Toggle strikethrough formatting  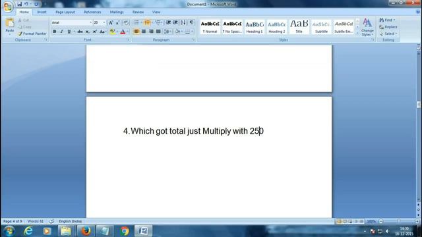click(x=80, y=32)
